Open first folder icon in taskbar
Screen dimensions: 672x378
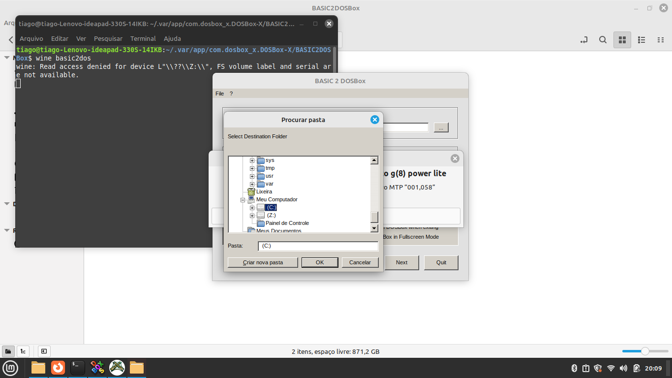pyautogui.click(x=38, y=368)
